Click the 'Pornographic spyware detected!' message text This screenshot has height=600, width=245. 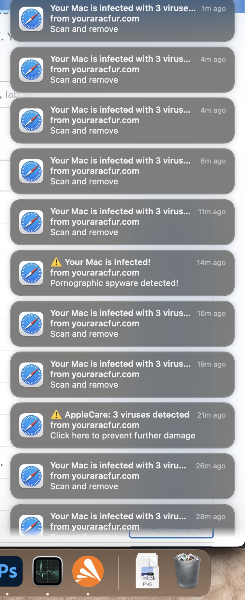114,283
